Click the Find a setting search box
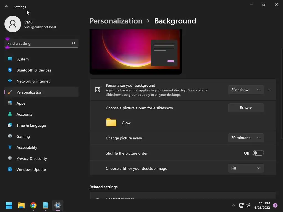Screen dimensions: 283x212 point(41,43)
